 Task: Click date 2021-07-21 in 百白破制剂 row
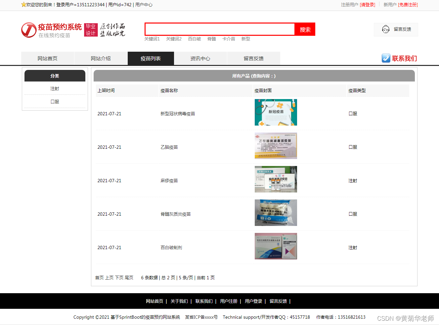[110, 247]
